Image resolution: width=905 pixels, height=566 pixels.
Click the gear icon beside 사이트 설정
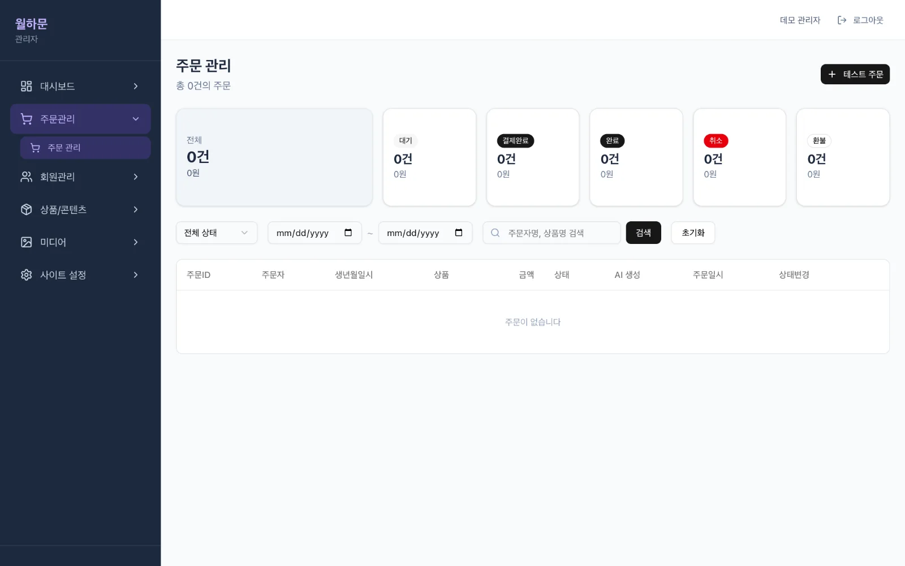coord(26,275)
